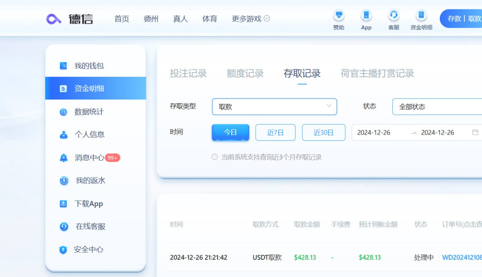Click the 数据统计 sidebar icon
Image resolution: width=482 pixels, height=277 pixels.
tap(63, 112)
